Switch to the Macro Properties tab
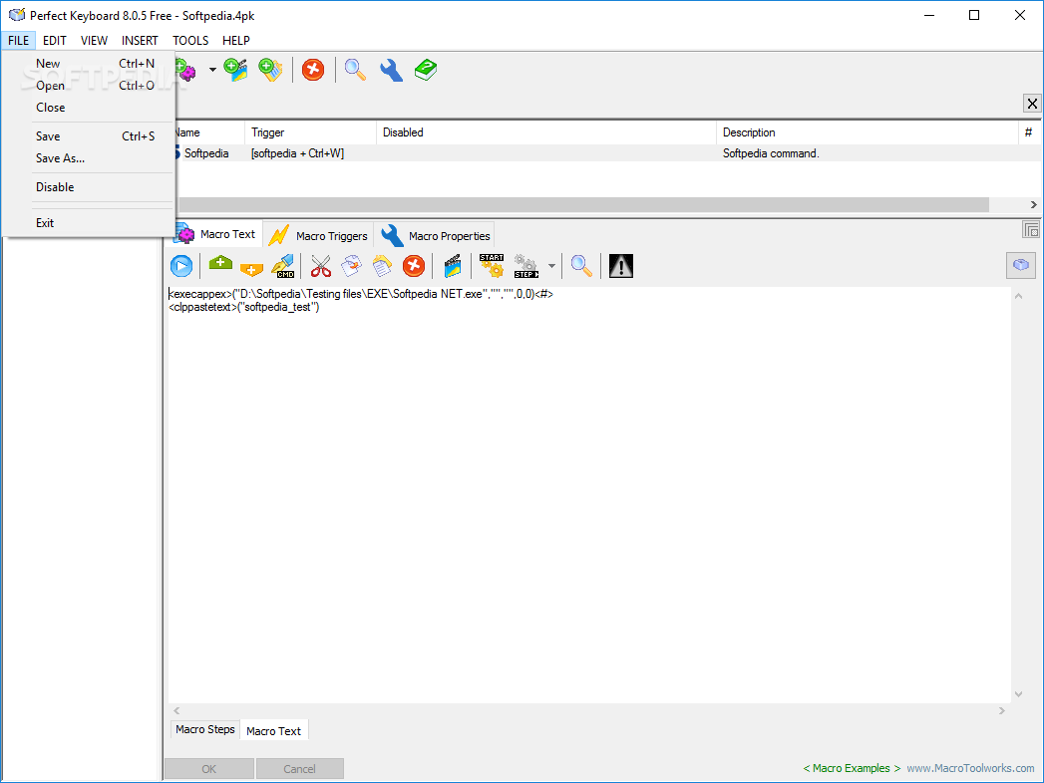The image size is (1044, 783). 435,235
